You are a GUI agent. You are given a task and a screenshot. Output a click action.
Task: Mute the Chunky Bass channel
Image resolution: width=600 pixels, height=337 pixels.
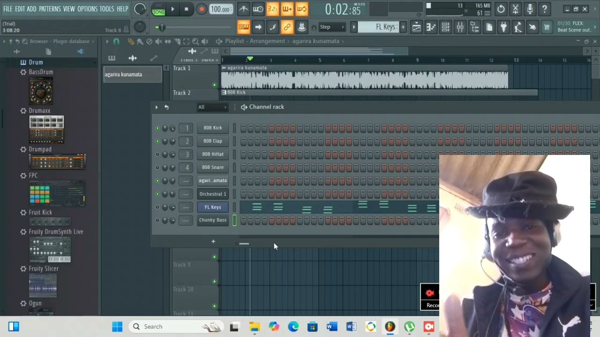157,220
